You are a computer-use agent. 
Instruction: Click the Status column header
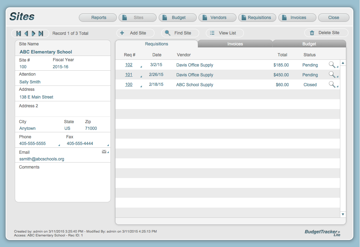coord(309,55)
